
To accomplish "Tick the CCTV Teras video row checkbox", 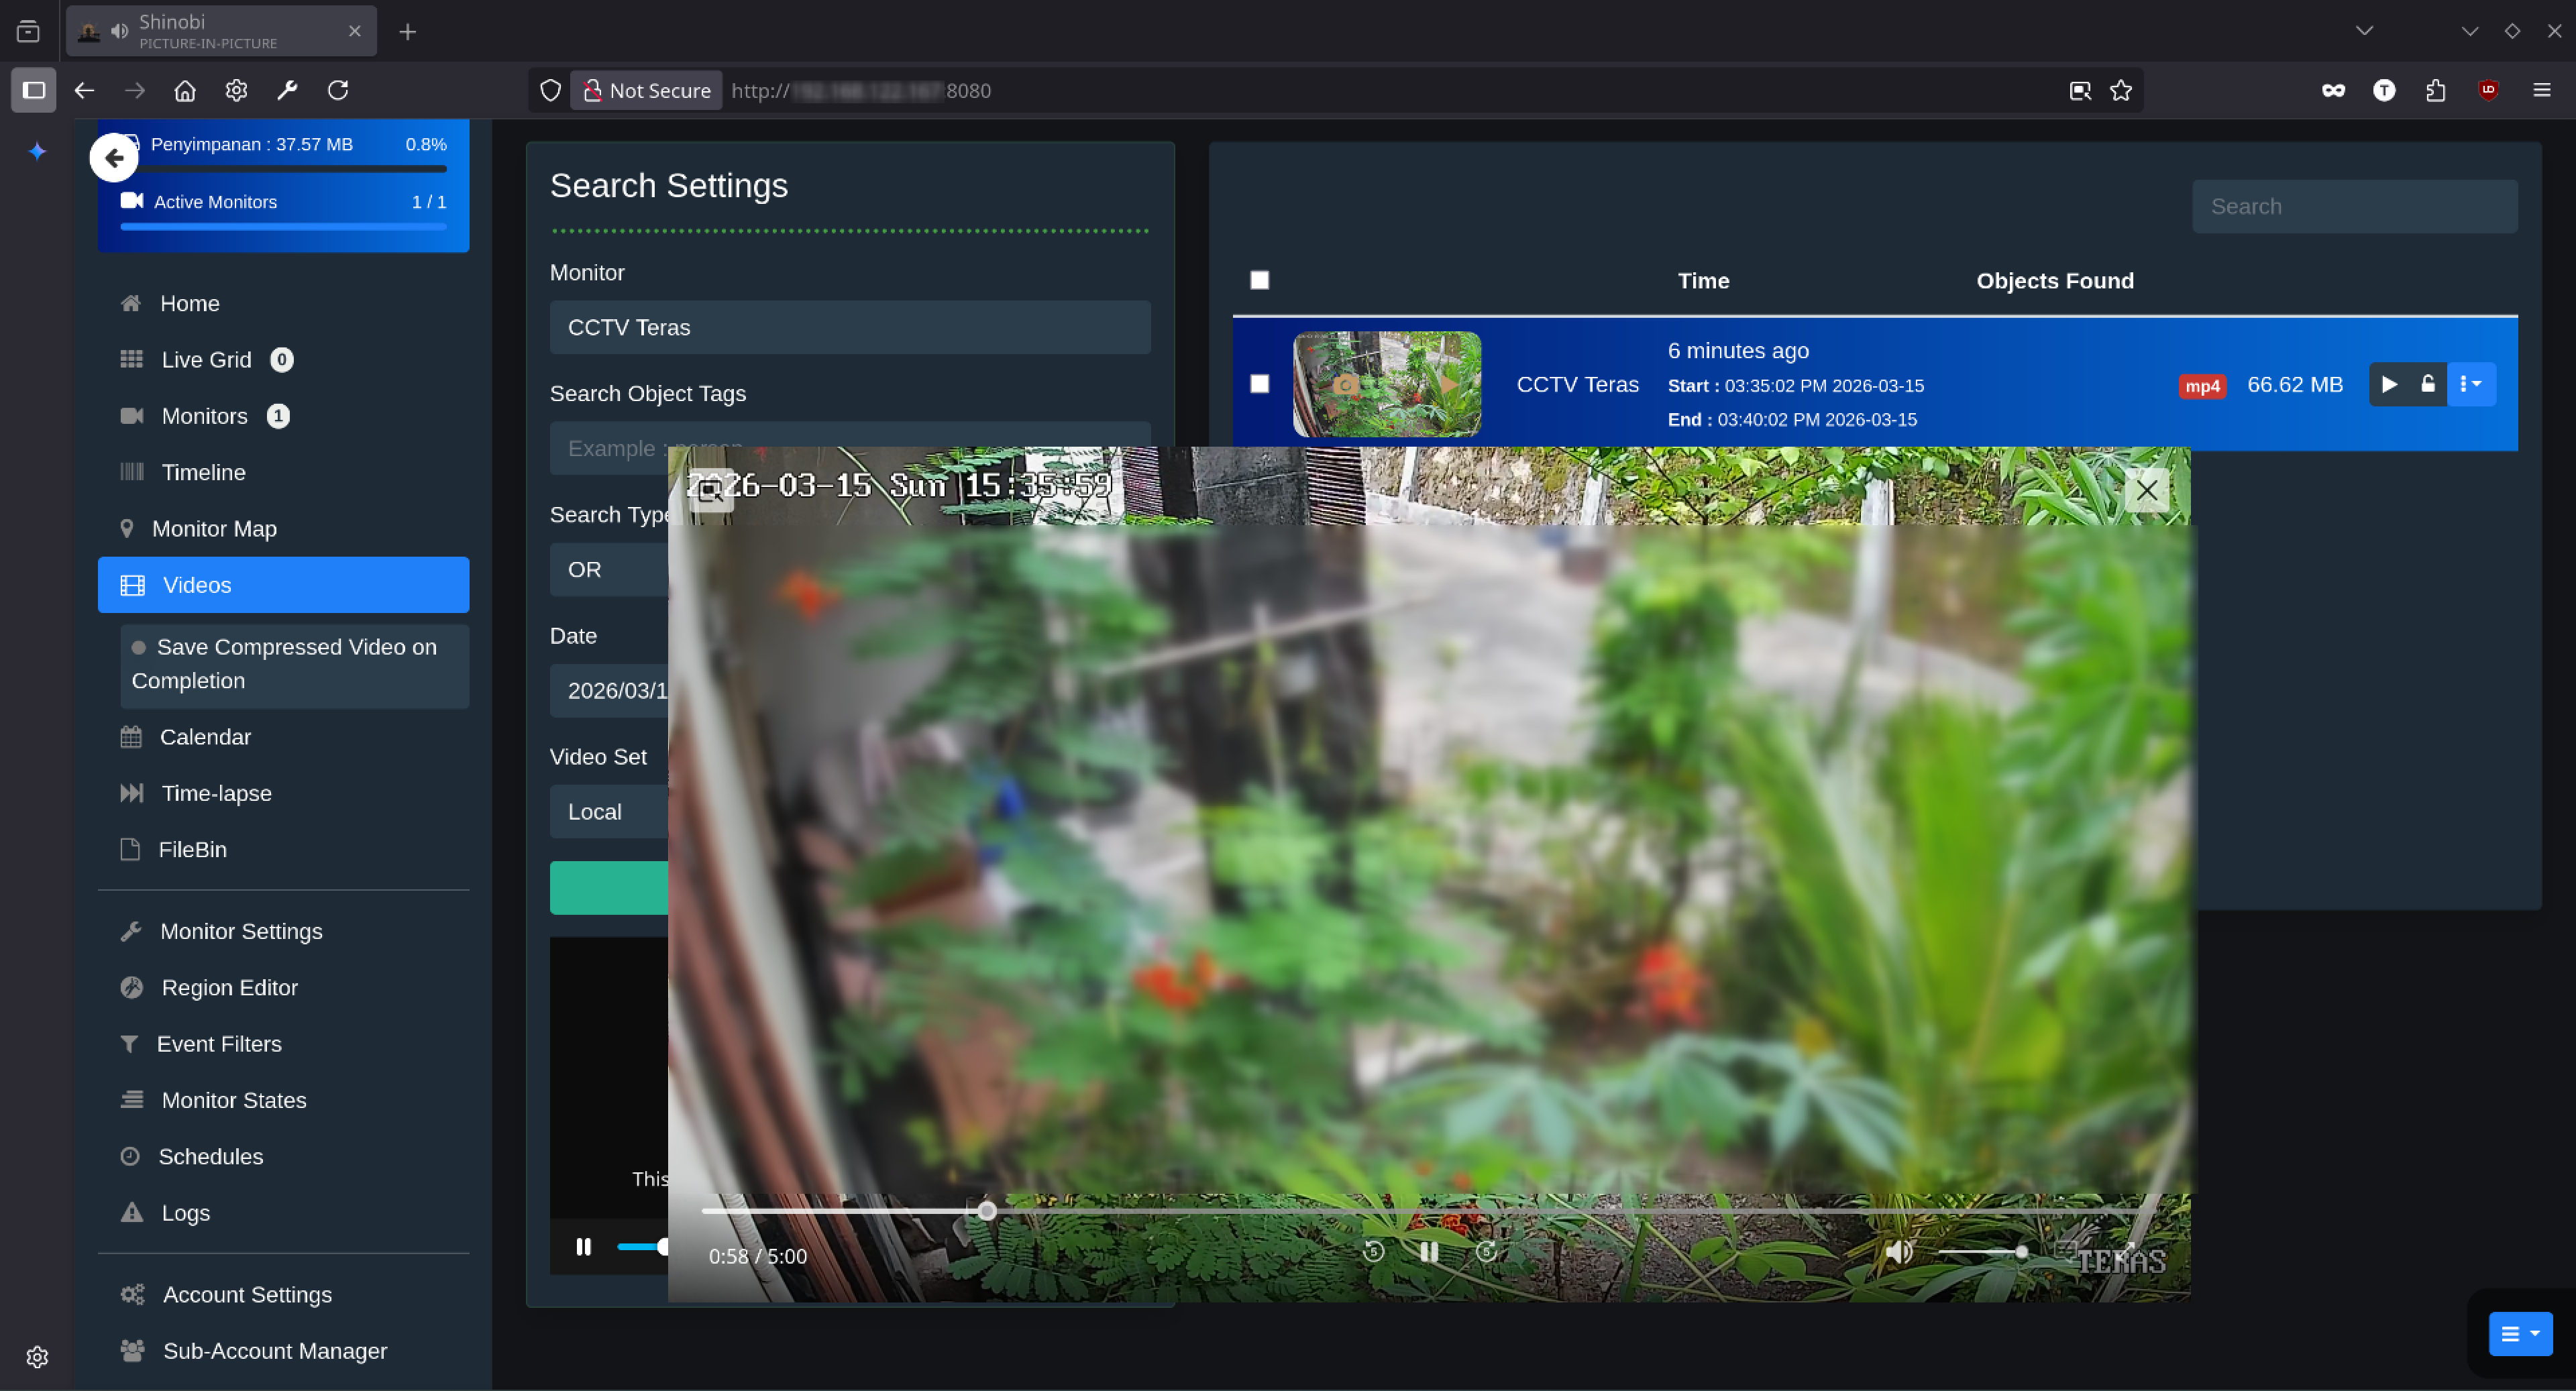I will coord(1259,384).
